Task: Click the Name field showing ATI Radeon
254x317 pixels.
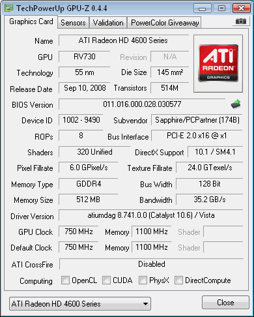Action: click(x=124, y=40)
